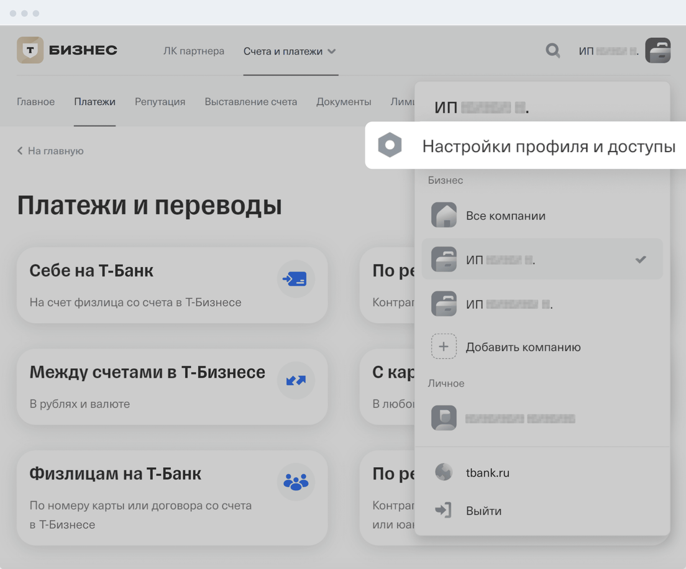Open Между счетами в Т-Бизнесе card
Screen dimensions: 686x569
[172, 386]
